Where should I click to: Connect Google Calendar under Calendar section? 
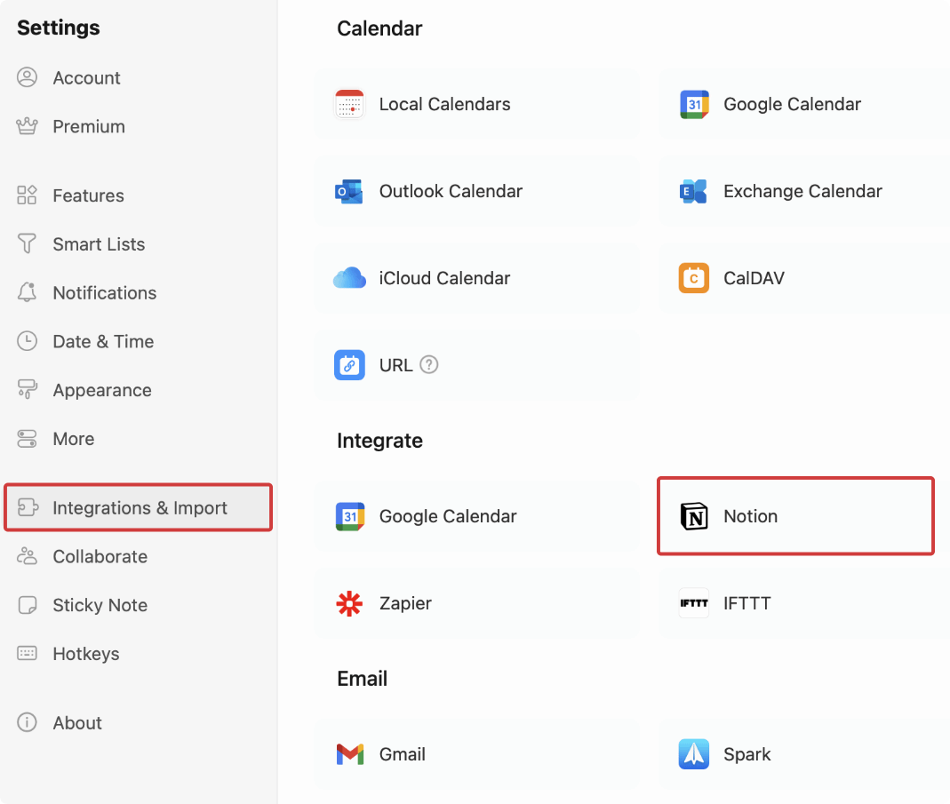(791, 105)
